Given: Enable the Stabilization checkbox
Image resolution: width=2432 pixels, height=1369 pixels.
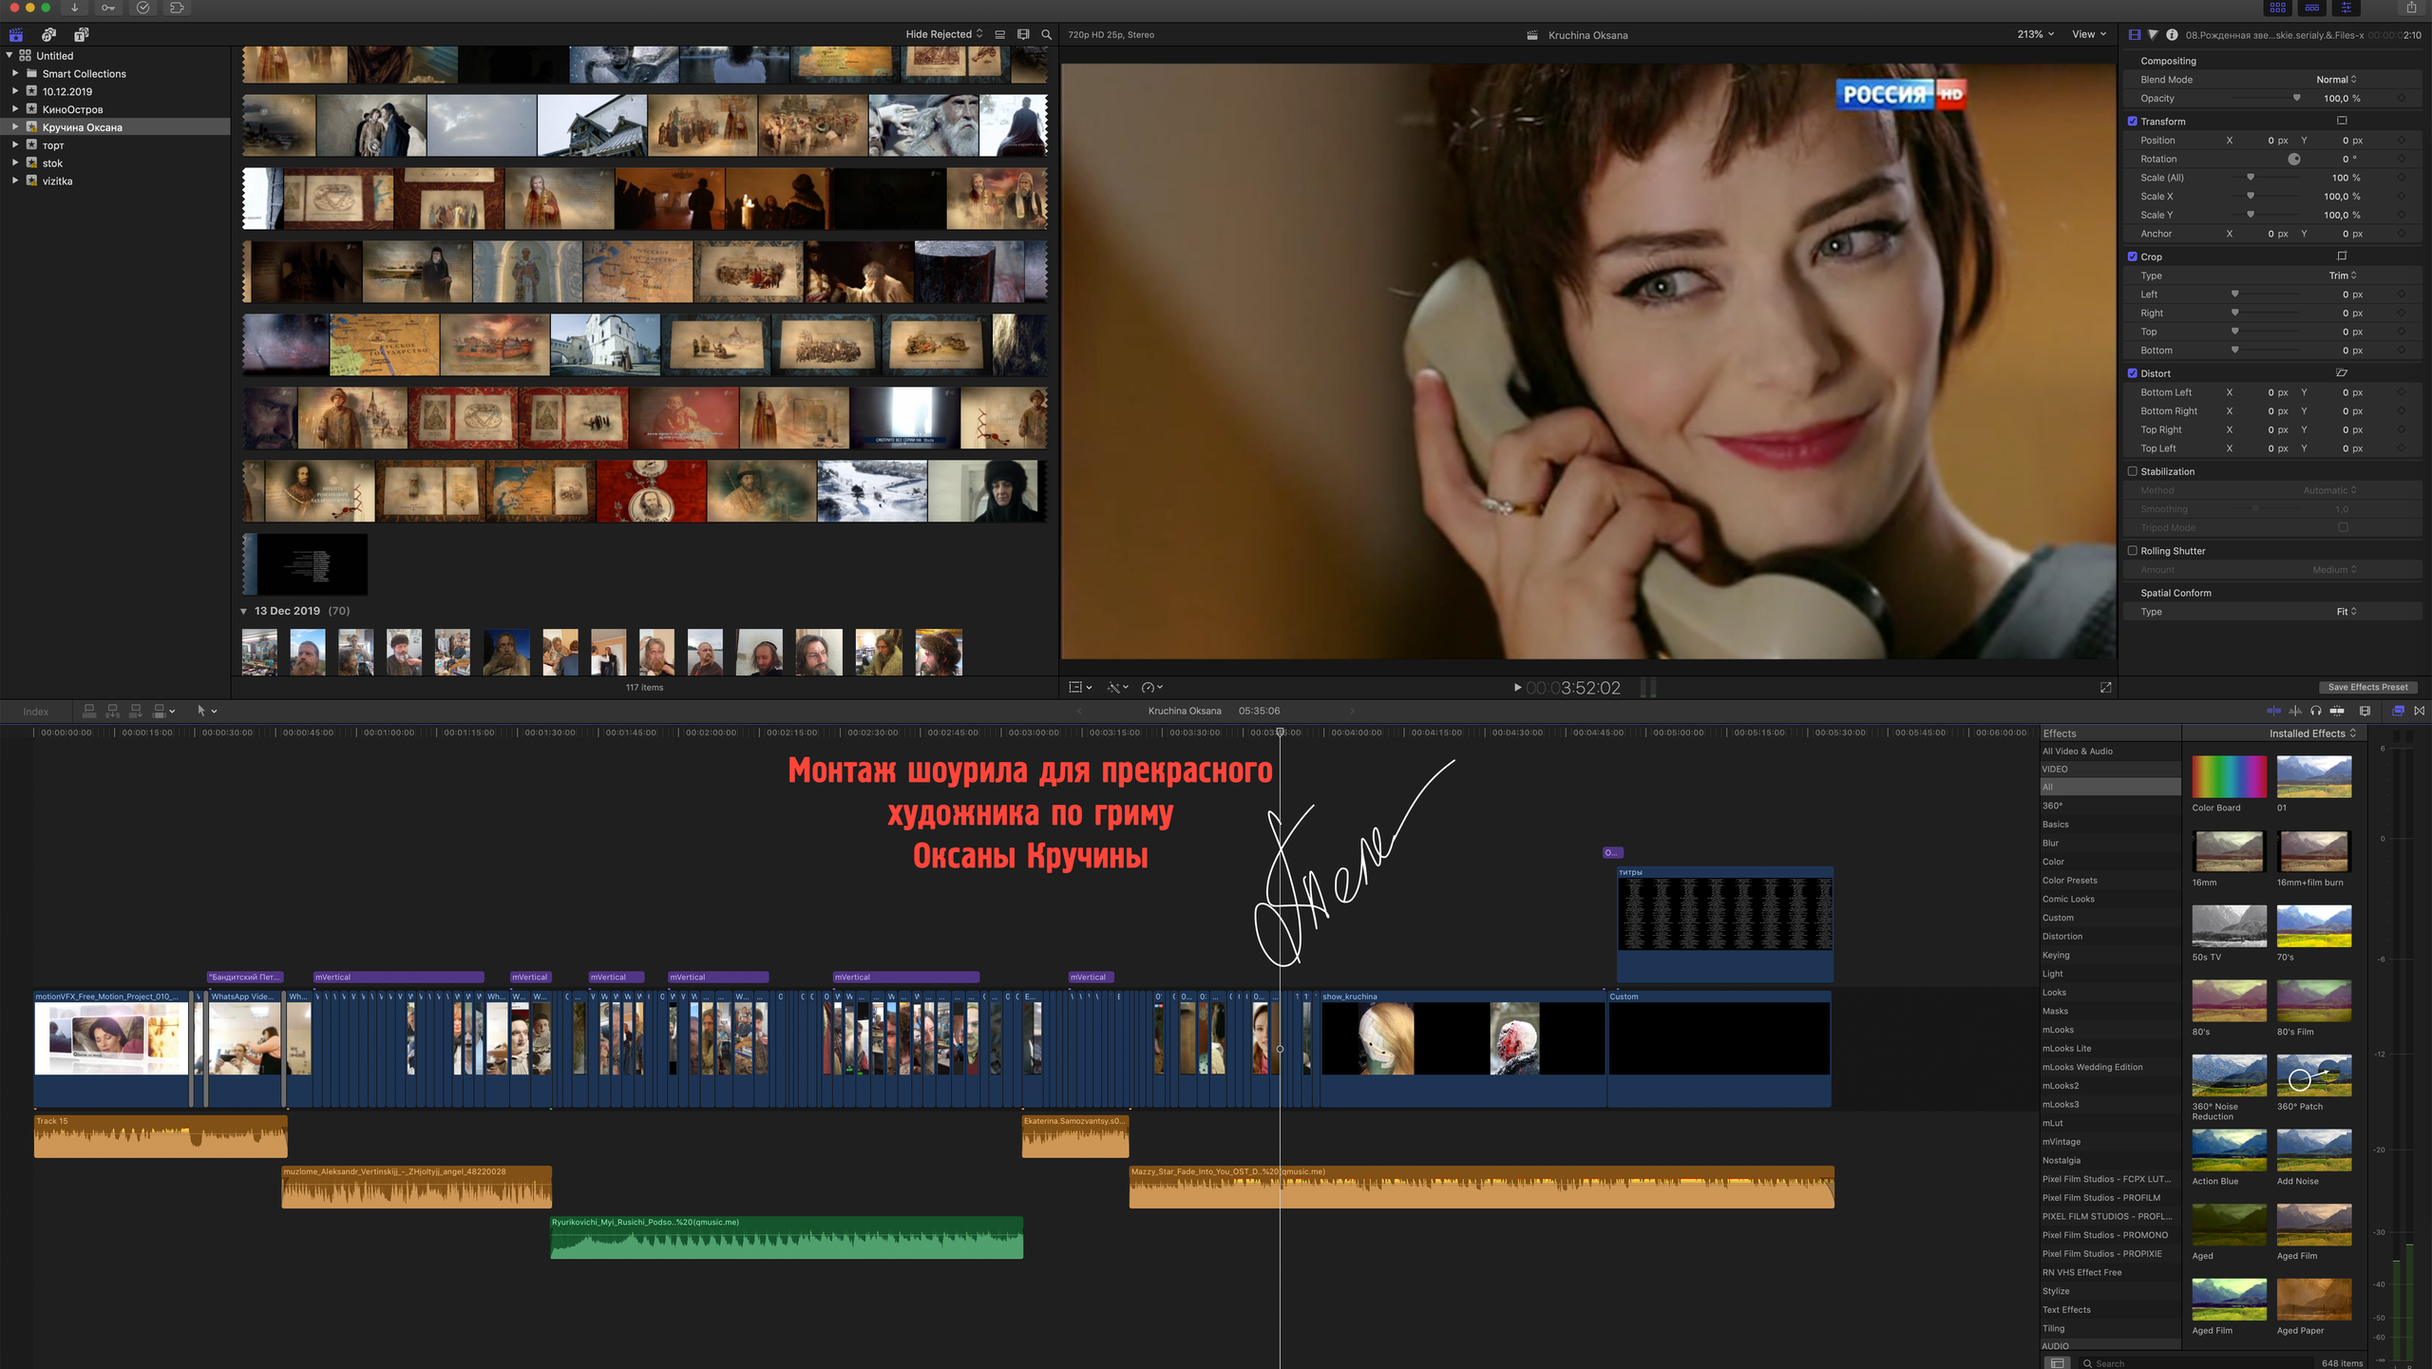Looking at the screenshot, I should 2132,471.
